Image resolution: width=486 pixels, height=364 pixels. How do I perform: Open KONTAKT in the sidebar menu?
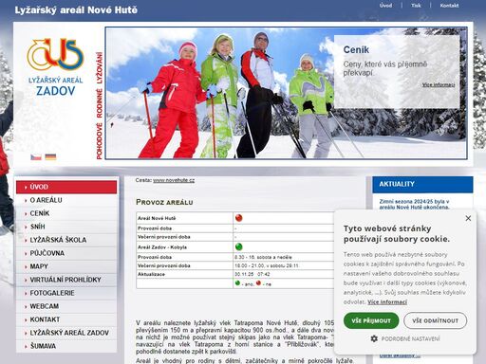(x=66, y=319)
